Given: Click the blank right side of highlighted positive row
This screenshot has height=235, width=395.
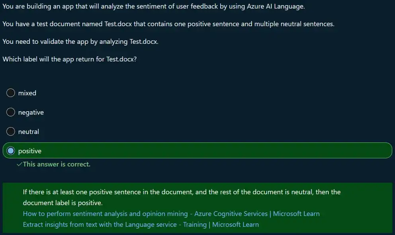Looking at the screenshot, I should (279, 151).
